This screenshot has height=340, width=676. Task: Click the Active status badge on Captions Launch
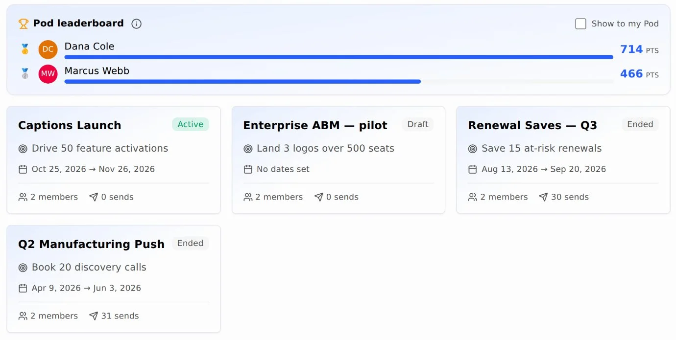click(191, 124)
